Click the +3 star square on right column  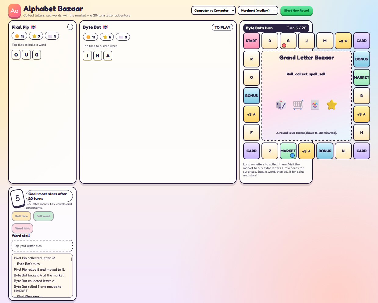[x=362, y=114]
